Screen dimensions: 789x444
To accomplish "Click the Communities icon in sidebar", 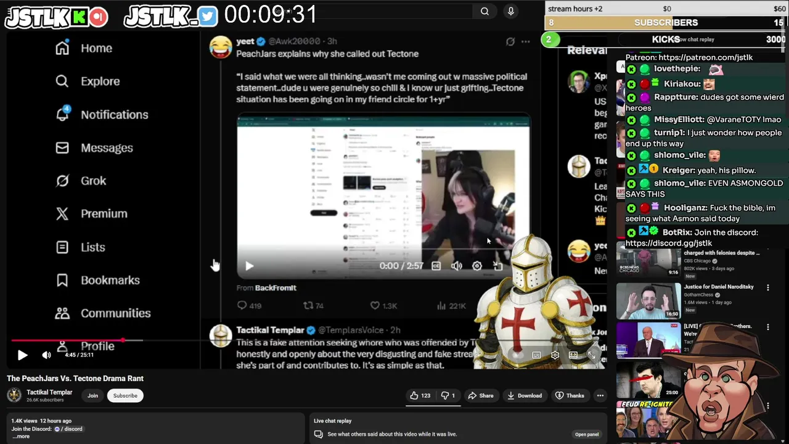I will [62, 313].
